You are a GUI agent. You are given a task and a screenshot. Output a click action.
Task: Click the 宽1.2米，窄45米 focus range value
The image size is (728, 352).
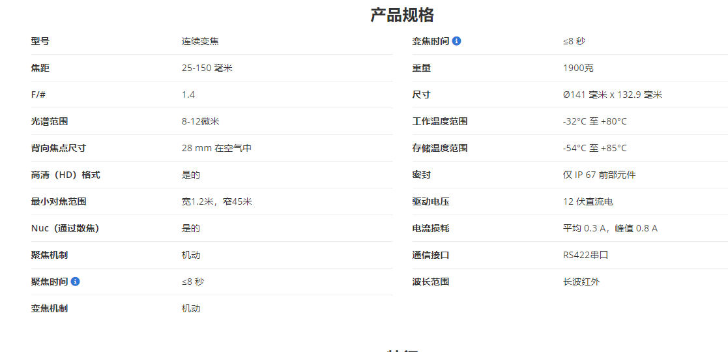click(x=216, y=201)
